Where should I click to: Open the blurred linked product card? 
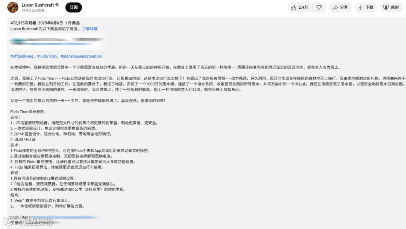point(57,41)
